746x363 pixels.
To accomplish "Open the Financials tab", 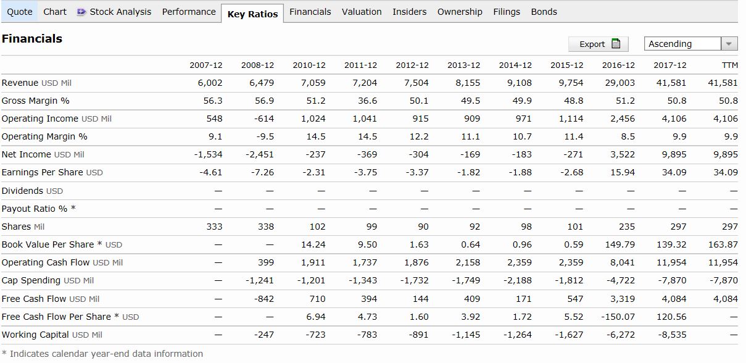I will pos(310,12).
